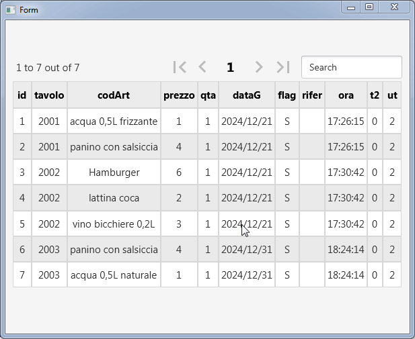Maximize the Form window
This screenshot has width=415, height=339.
click(369, 7)
